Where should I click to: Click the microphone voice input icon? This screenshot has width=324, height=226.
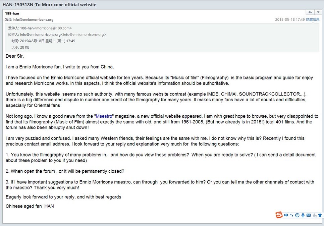303,215
